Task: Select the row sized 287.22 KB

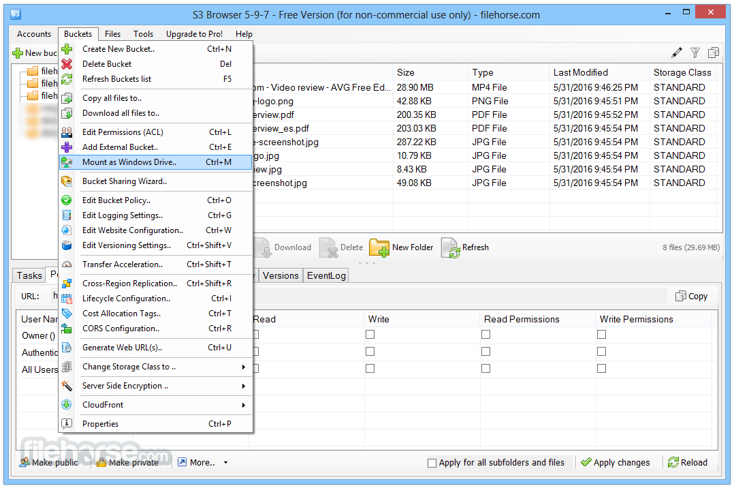Action: 485,142
